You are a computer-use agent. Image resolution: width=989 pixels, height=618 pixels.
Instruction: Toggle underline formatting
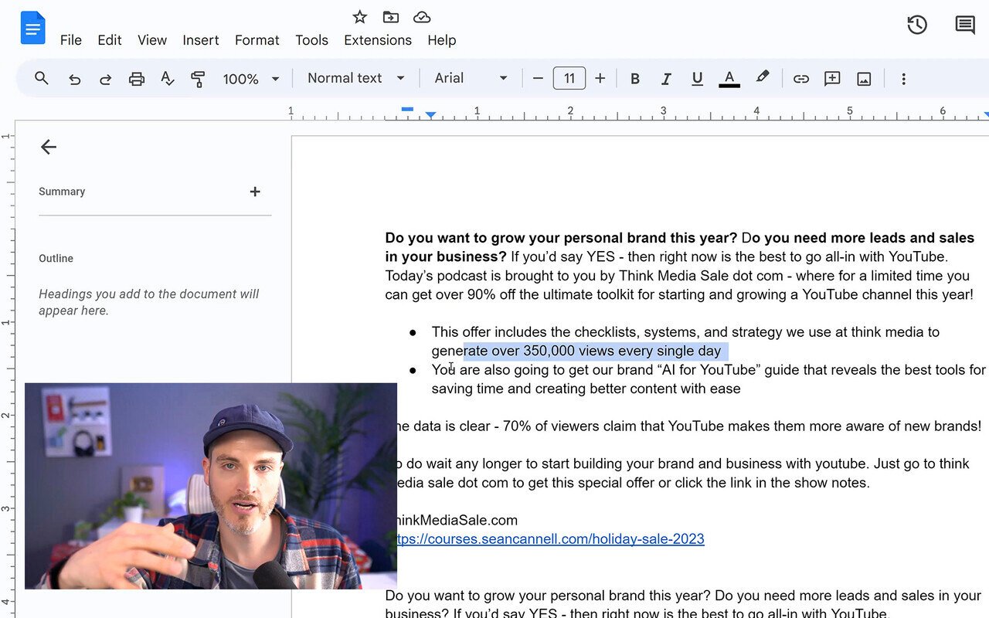697,79
